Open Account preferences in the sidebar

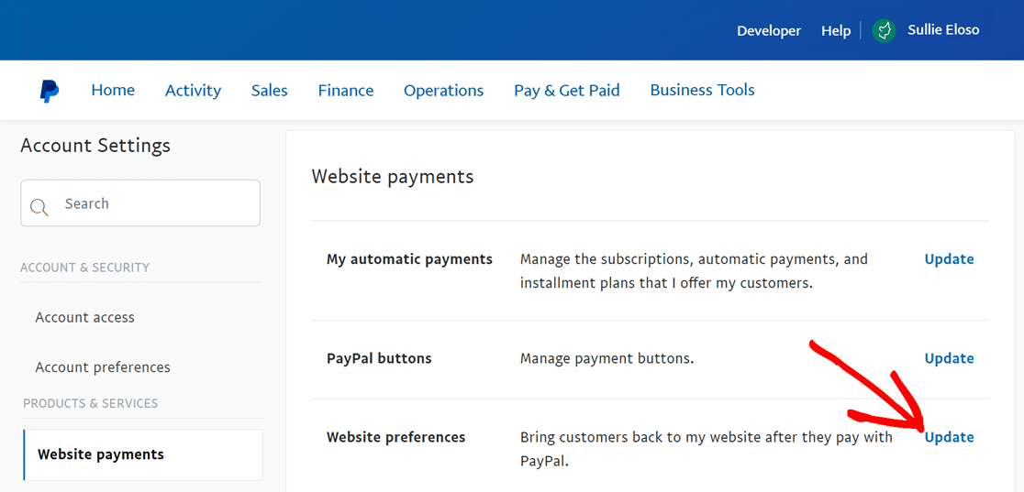pyautogui.click(x=103, y=367)
